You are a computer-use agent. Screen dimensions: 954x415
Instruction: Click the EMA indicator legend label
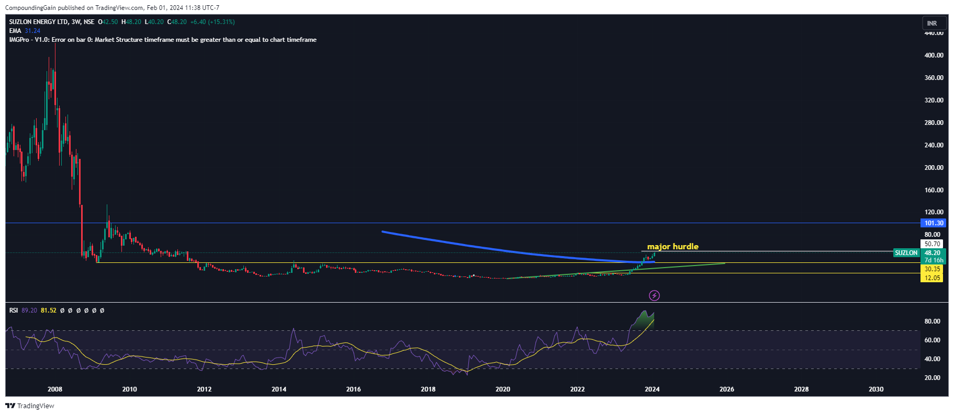15,31
